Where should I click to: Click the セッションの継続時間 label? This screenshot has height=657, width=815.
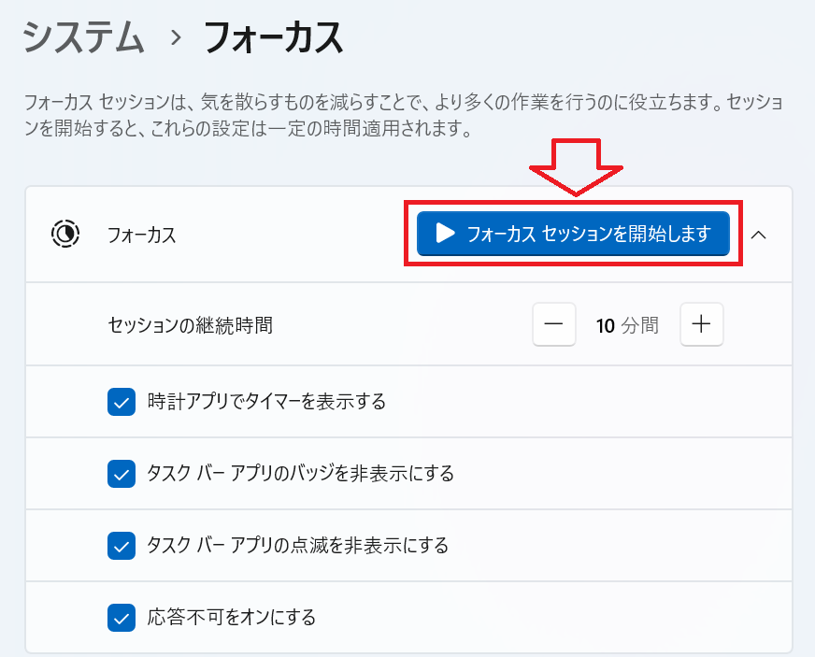[x=191, y=325]
